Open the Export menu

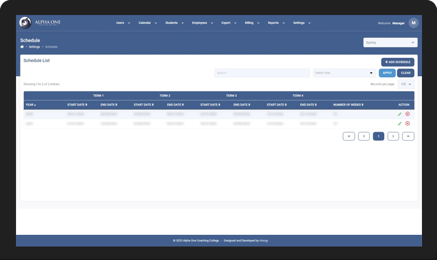tap(229, 23)
